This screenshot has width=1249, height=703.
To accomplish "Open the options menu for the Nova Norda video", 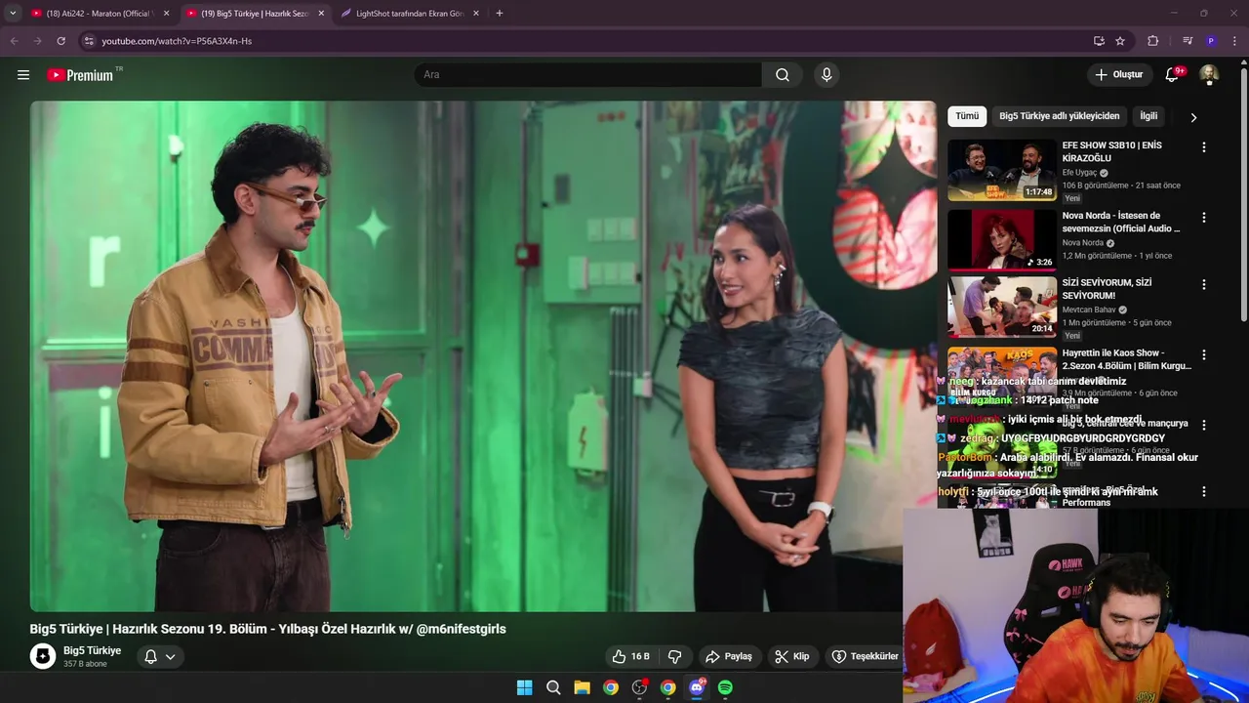I will point(1203,218).
